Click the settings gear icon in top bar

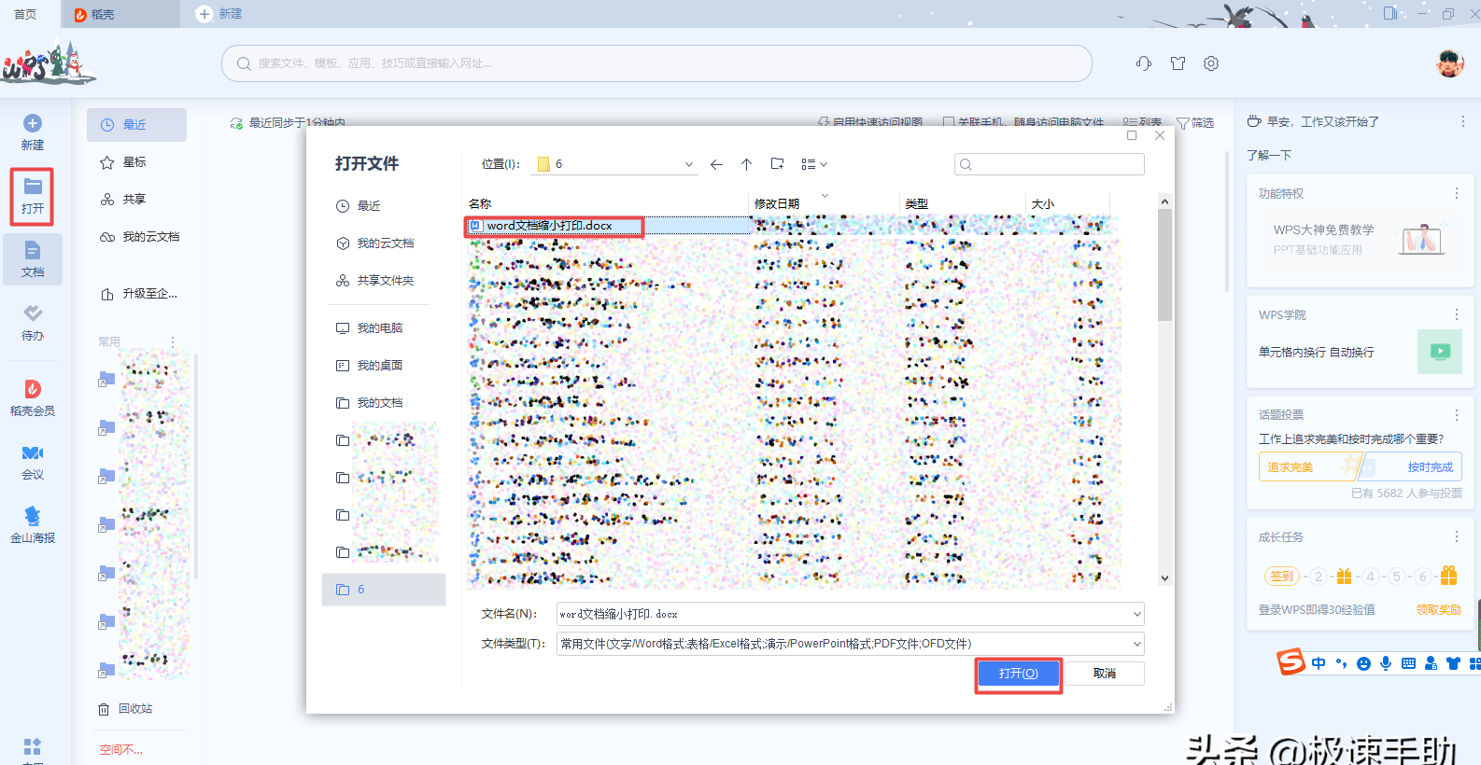coord(1211,63)
